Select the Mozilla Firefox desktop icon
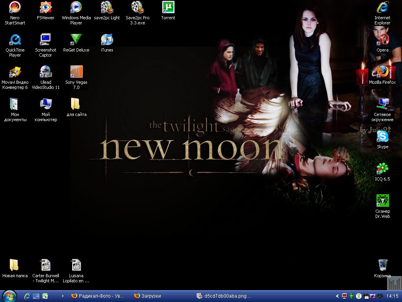Viewport: 402px width, 302px height. 382,75
